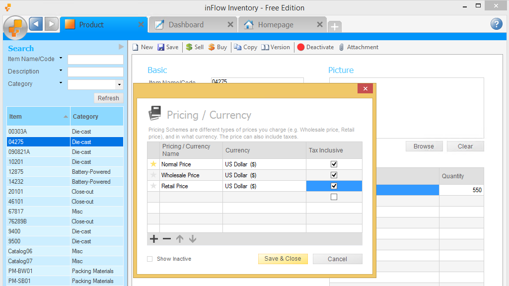Expand the Category search combo box

tap(120, 85)
